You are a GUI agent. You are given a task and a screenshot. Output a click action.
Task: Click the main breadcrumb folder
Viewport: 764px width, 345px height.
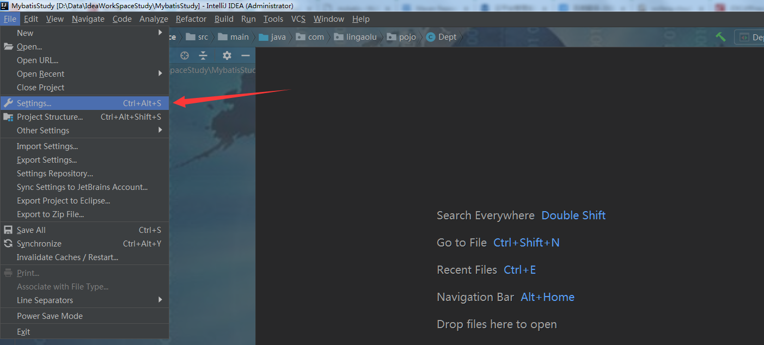click(233, 37)
